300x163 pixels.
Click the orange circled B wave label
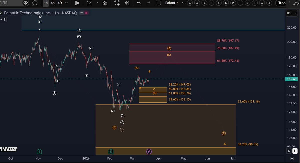point(169,48)
